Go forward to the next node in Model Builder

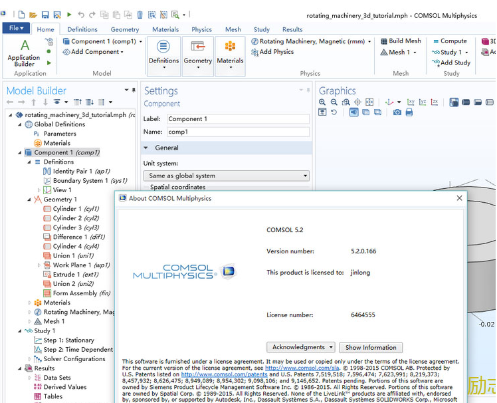tap(21, 102)
